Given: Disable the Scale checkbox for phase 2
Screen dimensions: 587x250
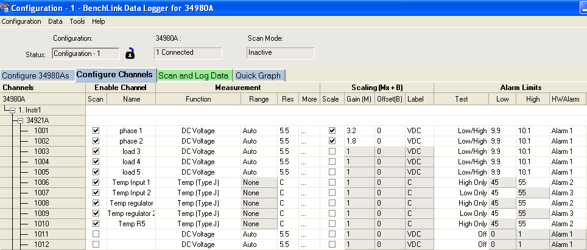Looking at the screenshot, I should point(331,141).
